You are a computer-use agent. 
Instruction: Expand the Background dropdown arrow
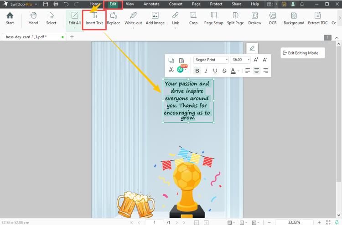tap(294, 28)
